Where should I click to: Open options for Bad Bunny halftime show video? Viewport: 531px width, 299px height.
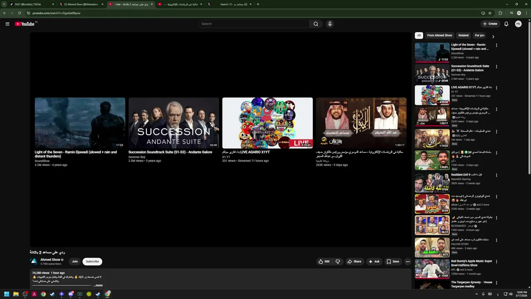click(x=496, y=262)
